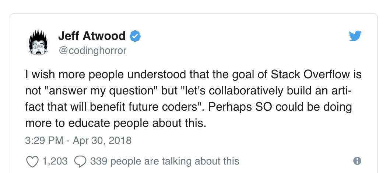This screenshot has width=386, height=173.
Task: Click the reply speech bubble icon
Action: (80, 161)
